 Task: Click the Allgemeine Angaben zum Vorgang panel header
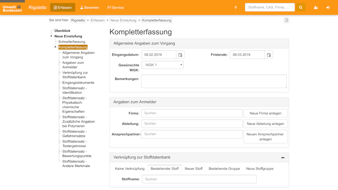(199, 44)
